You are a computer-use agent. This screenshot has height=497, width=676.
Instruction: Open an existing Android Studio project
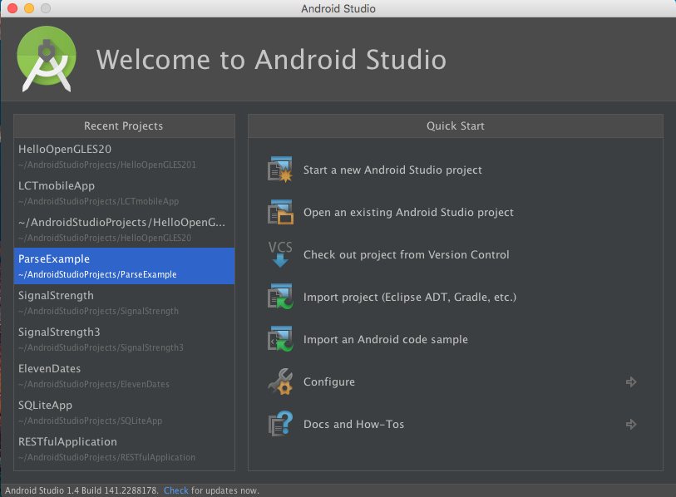pos(408,213)
